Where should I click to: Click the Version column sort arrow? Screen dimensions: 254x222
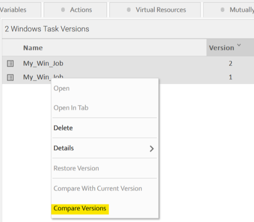(239, 45)
